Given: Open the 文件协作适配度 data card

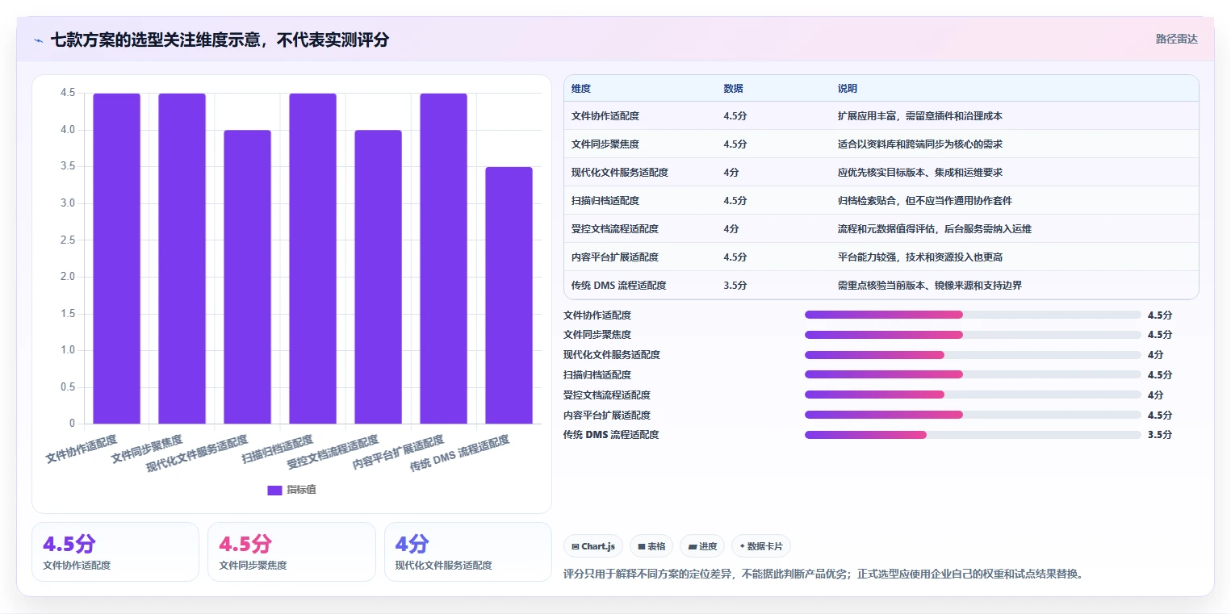Looking at the screenshot, I should tap(115, 552).
